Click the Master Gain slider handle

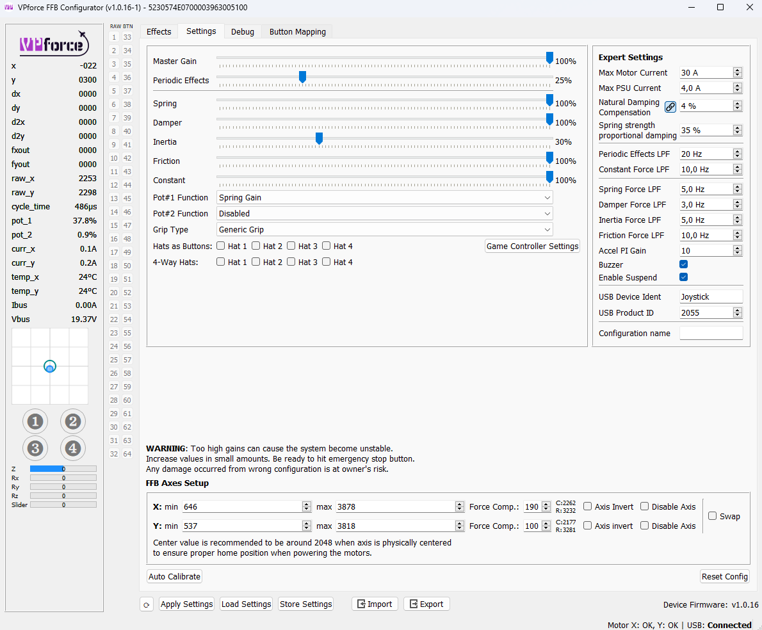coord(549,58)
